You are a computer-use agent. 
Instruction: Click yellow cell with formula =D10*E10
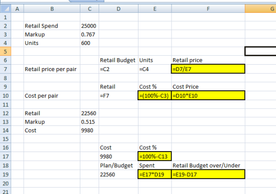click(208, 96)
